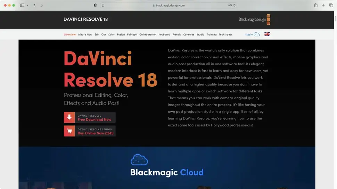Click the Blackmagicdesign logo
Image resolution: width=337 pixels, height=189 pixels.
point(254,19)
